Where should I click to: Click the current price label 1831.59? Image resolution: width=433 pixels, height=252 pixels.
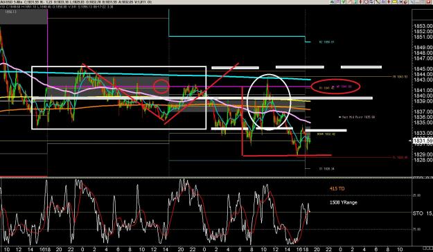(x=423, y=141)
